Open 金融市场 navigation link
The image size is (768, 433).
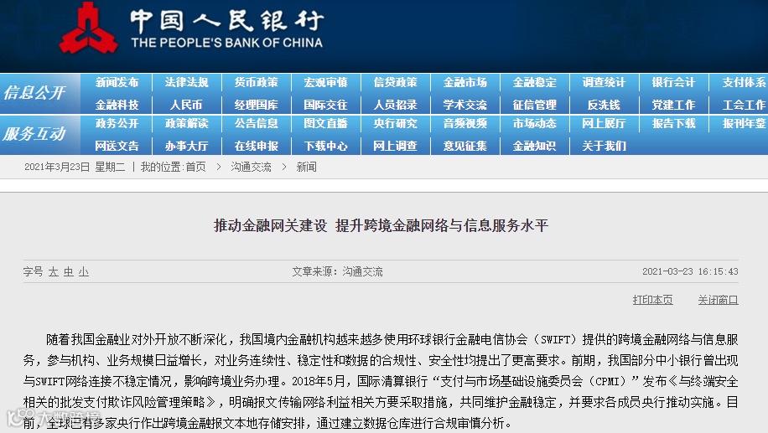tap(464, 82)
